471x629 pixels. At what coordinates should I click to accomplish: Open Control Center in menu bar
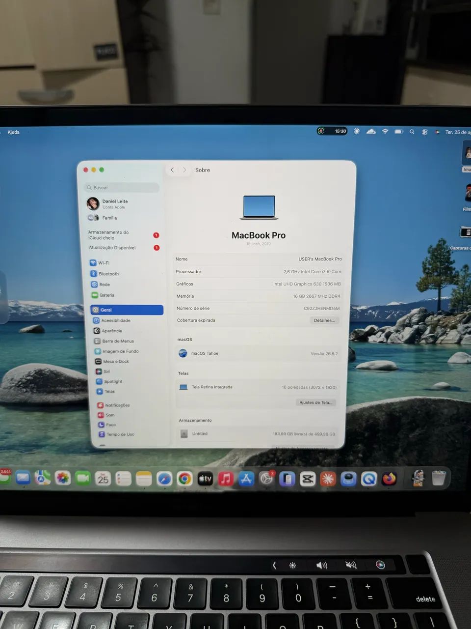coord(425,132)
